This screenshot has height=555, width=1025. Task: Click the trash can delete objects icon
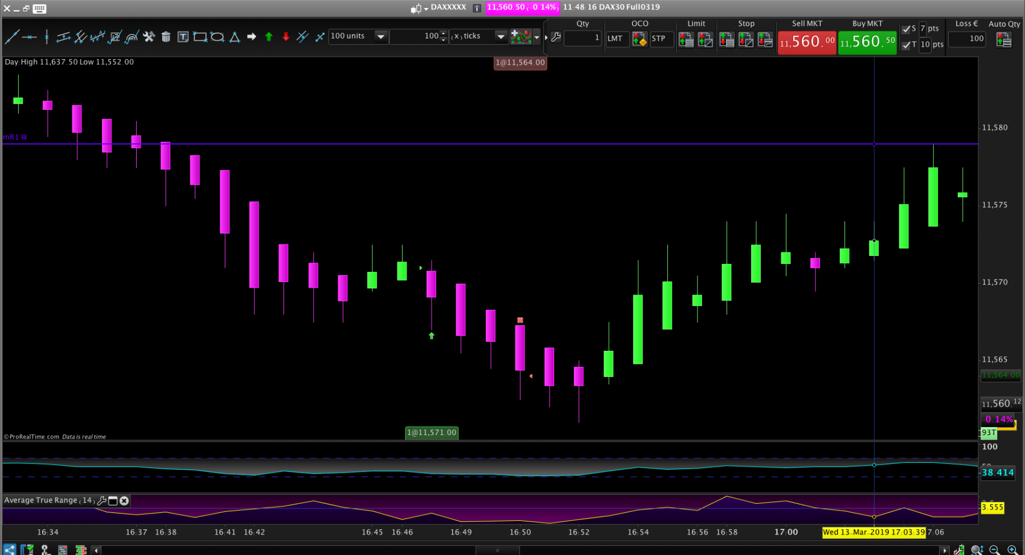click(166, 37)
